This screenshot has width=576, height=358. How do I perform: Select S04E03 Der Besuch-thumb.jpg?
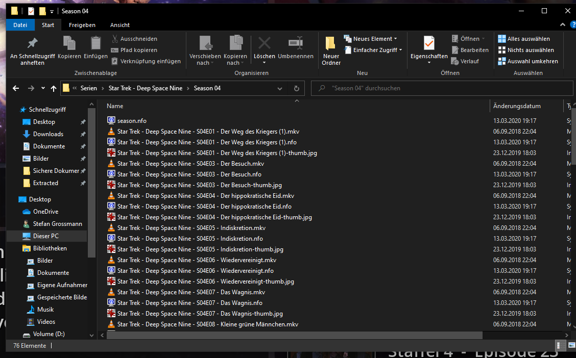click(199, 185)
